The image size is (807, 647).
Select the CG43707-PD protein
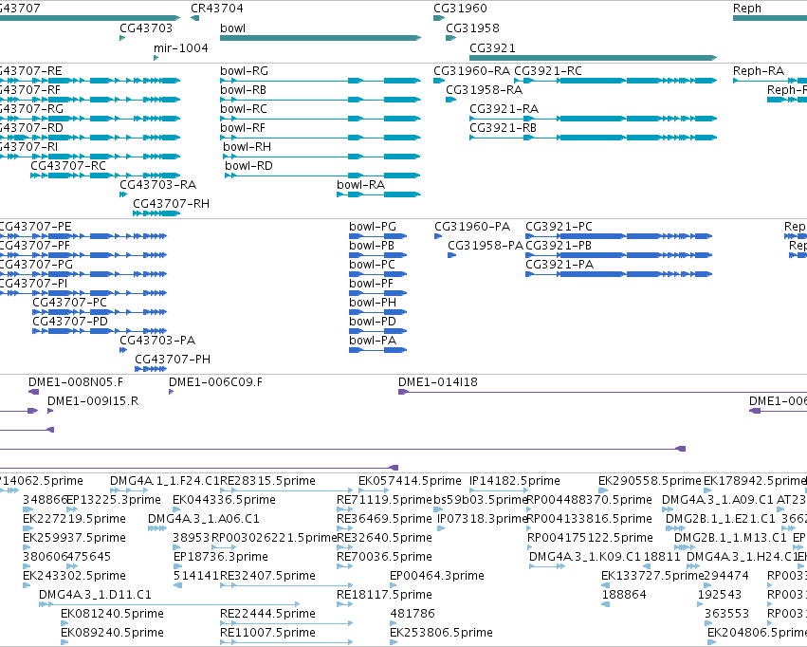click(100, 331)
